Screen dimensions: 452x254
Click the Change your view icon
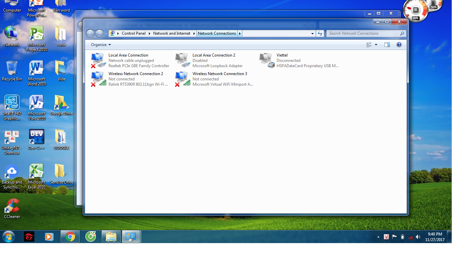tap(369, 45)
